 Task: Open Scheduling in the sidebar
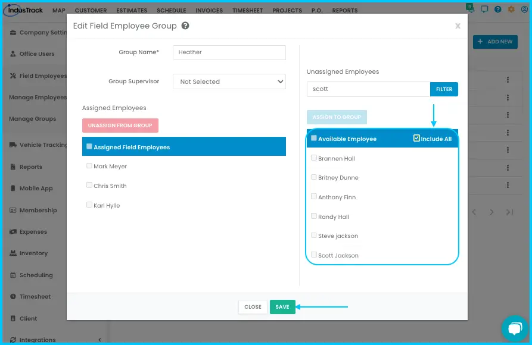(x=31, y=275)
